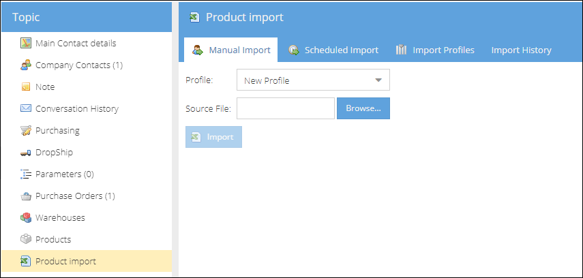Click the Purchase Orders basket icon
Image resolution: width=583 pixels, height=278 pixels.
pyautogui.click(x=26, y=196)
